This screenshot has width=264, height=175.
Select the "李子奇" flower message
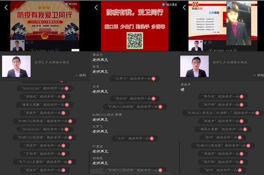pos(223,96)
